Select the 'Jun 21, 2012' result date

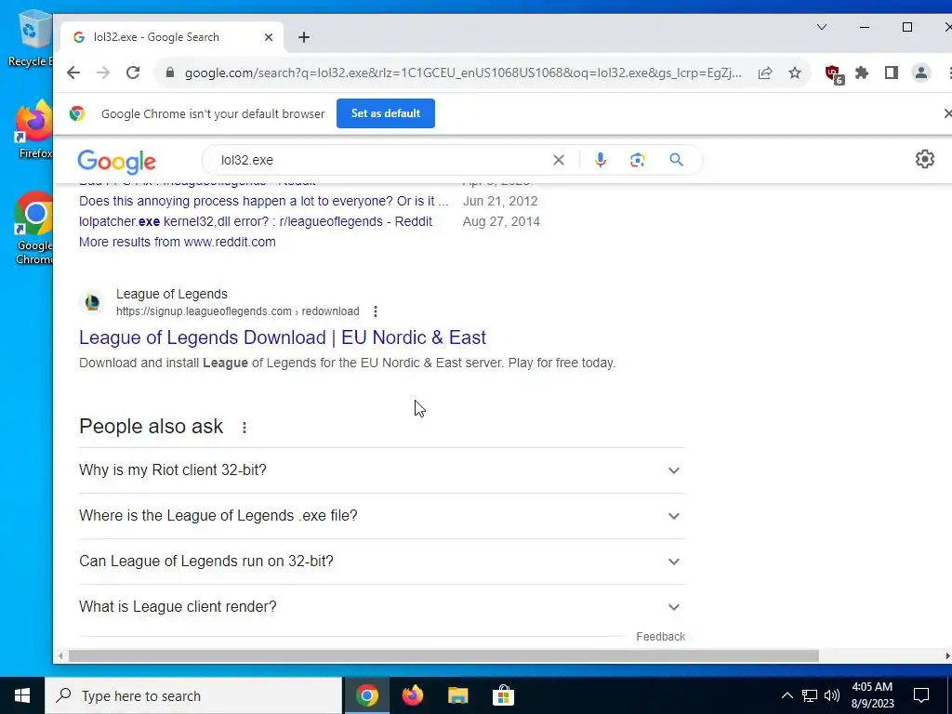pyautogui.click(x=500, y=201)
